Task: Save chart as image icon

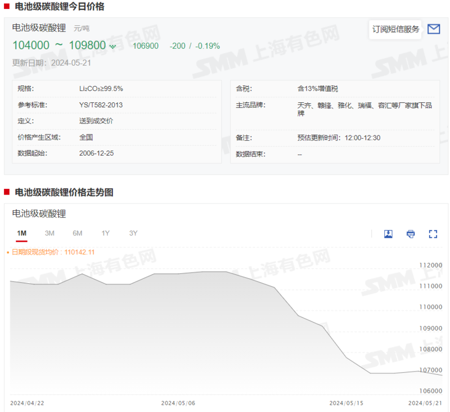Action: coord(388,234)
